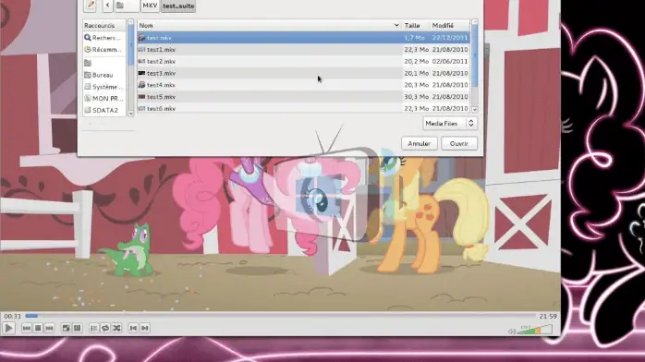Image resolution: width=645 pixels, height=362 pixels.
Task: Click the Ouvrir button
Action: (459, 143)
